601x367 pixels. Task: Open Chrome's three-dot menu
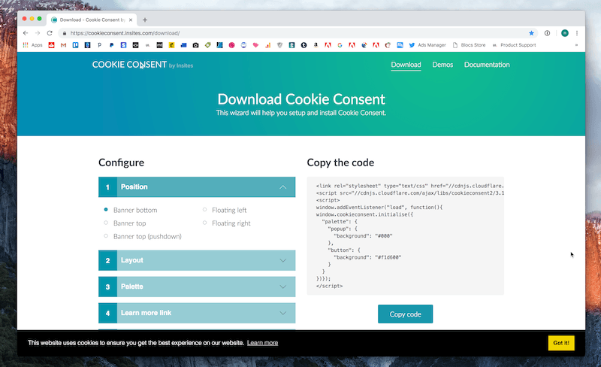point(577,33)
